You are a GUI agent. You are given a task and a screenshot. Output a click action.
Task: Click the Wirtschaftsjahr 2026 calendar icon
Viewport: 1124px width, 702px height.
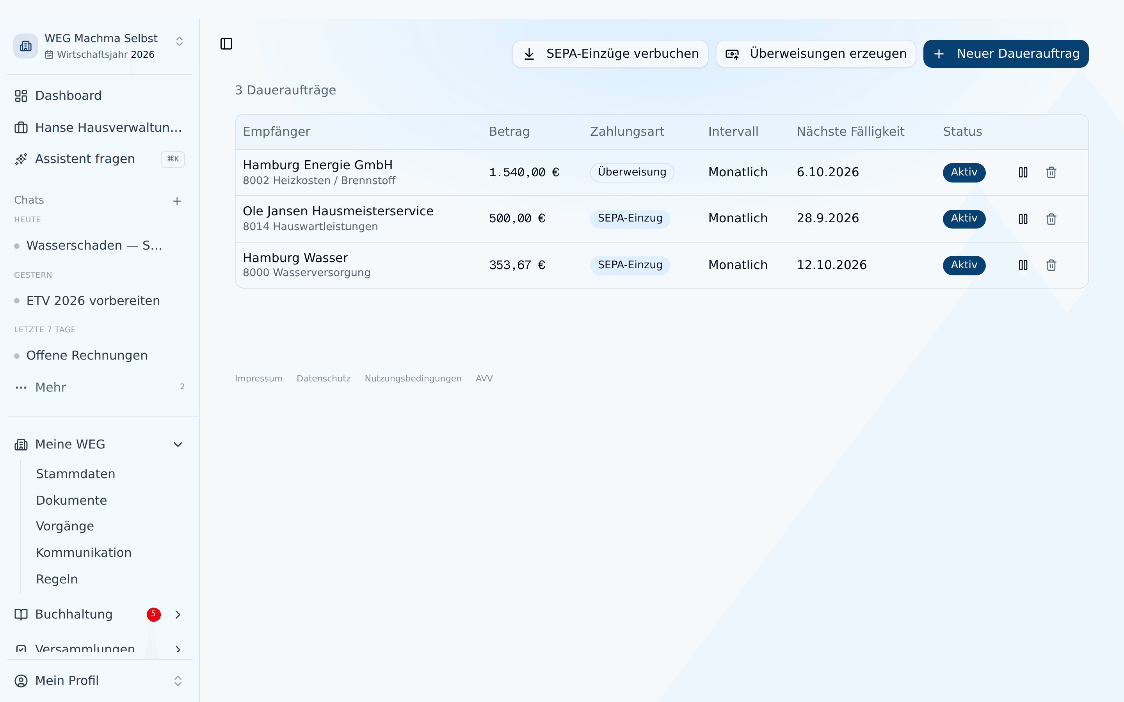click(49, 55)
